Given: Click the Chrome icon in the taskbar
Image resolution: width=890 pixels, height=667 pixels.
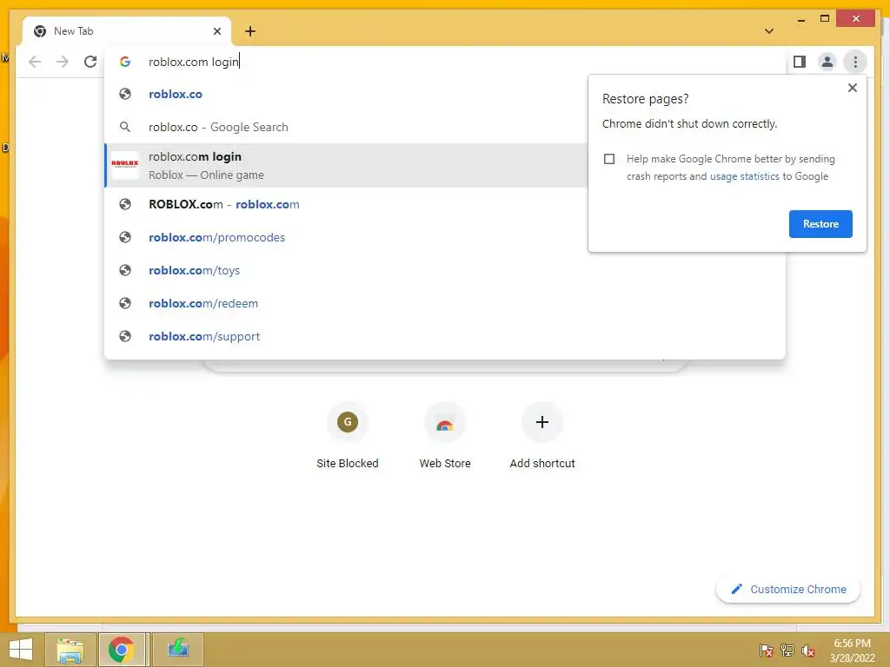Looking at the screenshot, I should (x=122, y=650).
